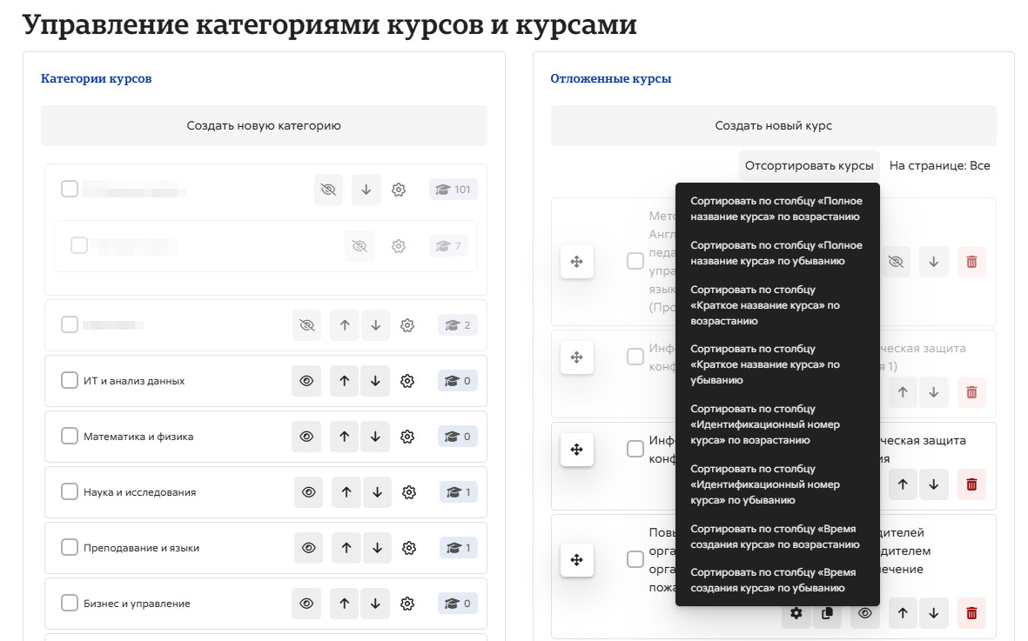Hide Наука и исследования via eye icon
The image size is (1028, 641).
point(309,492)
